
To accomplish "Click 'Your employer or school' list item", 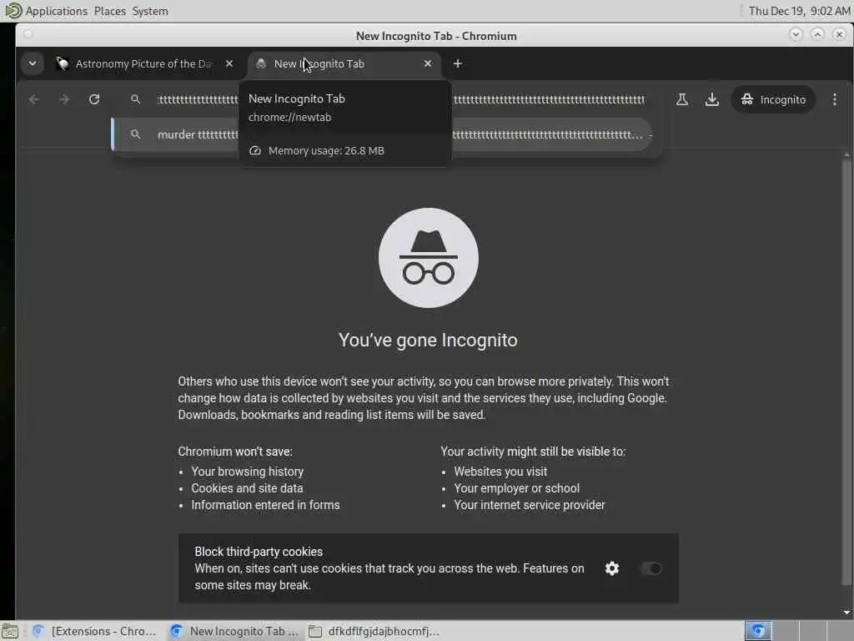I will (517, 488).
